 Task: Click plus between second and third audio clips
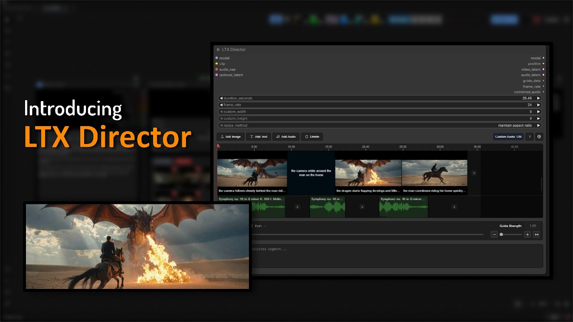pos(362,207)
